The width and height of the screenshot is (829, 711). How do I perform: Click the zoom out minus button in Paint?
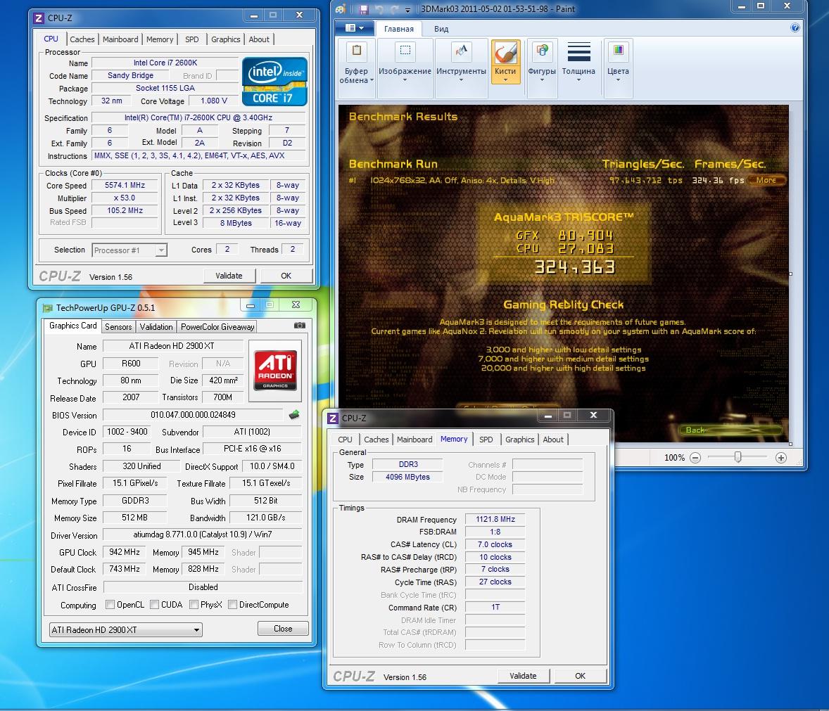click(695, 458)
